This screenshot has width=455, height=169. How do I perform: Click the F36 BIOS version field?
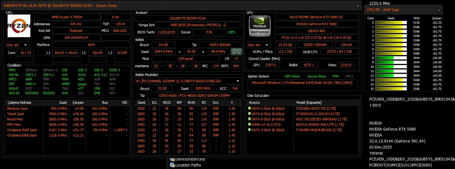(209, 32)
